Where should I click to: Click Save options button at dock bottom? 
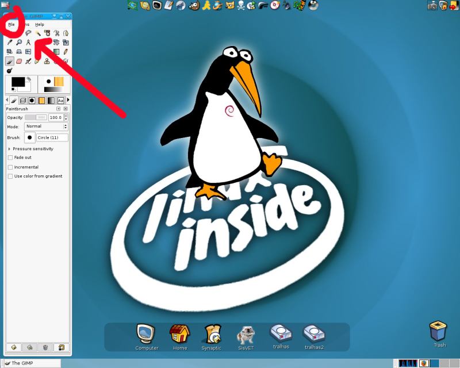point(14,347)
